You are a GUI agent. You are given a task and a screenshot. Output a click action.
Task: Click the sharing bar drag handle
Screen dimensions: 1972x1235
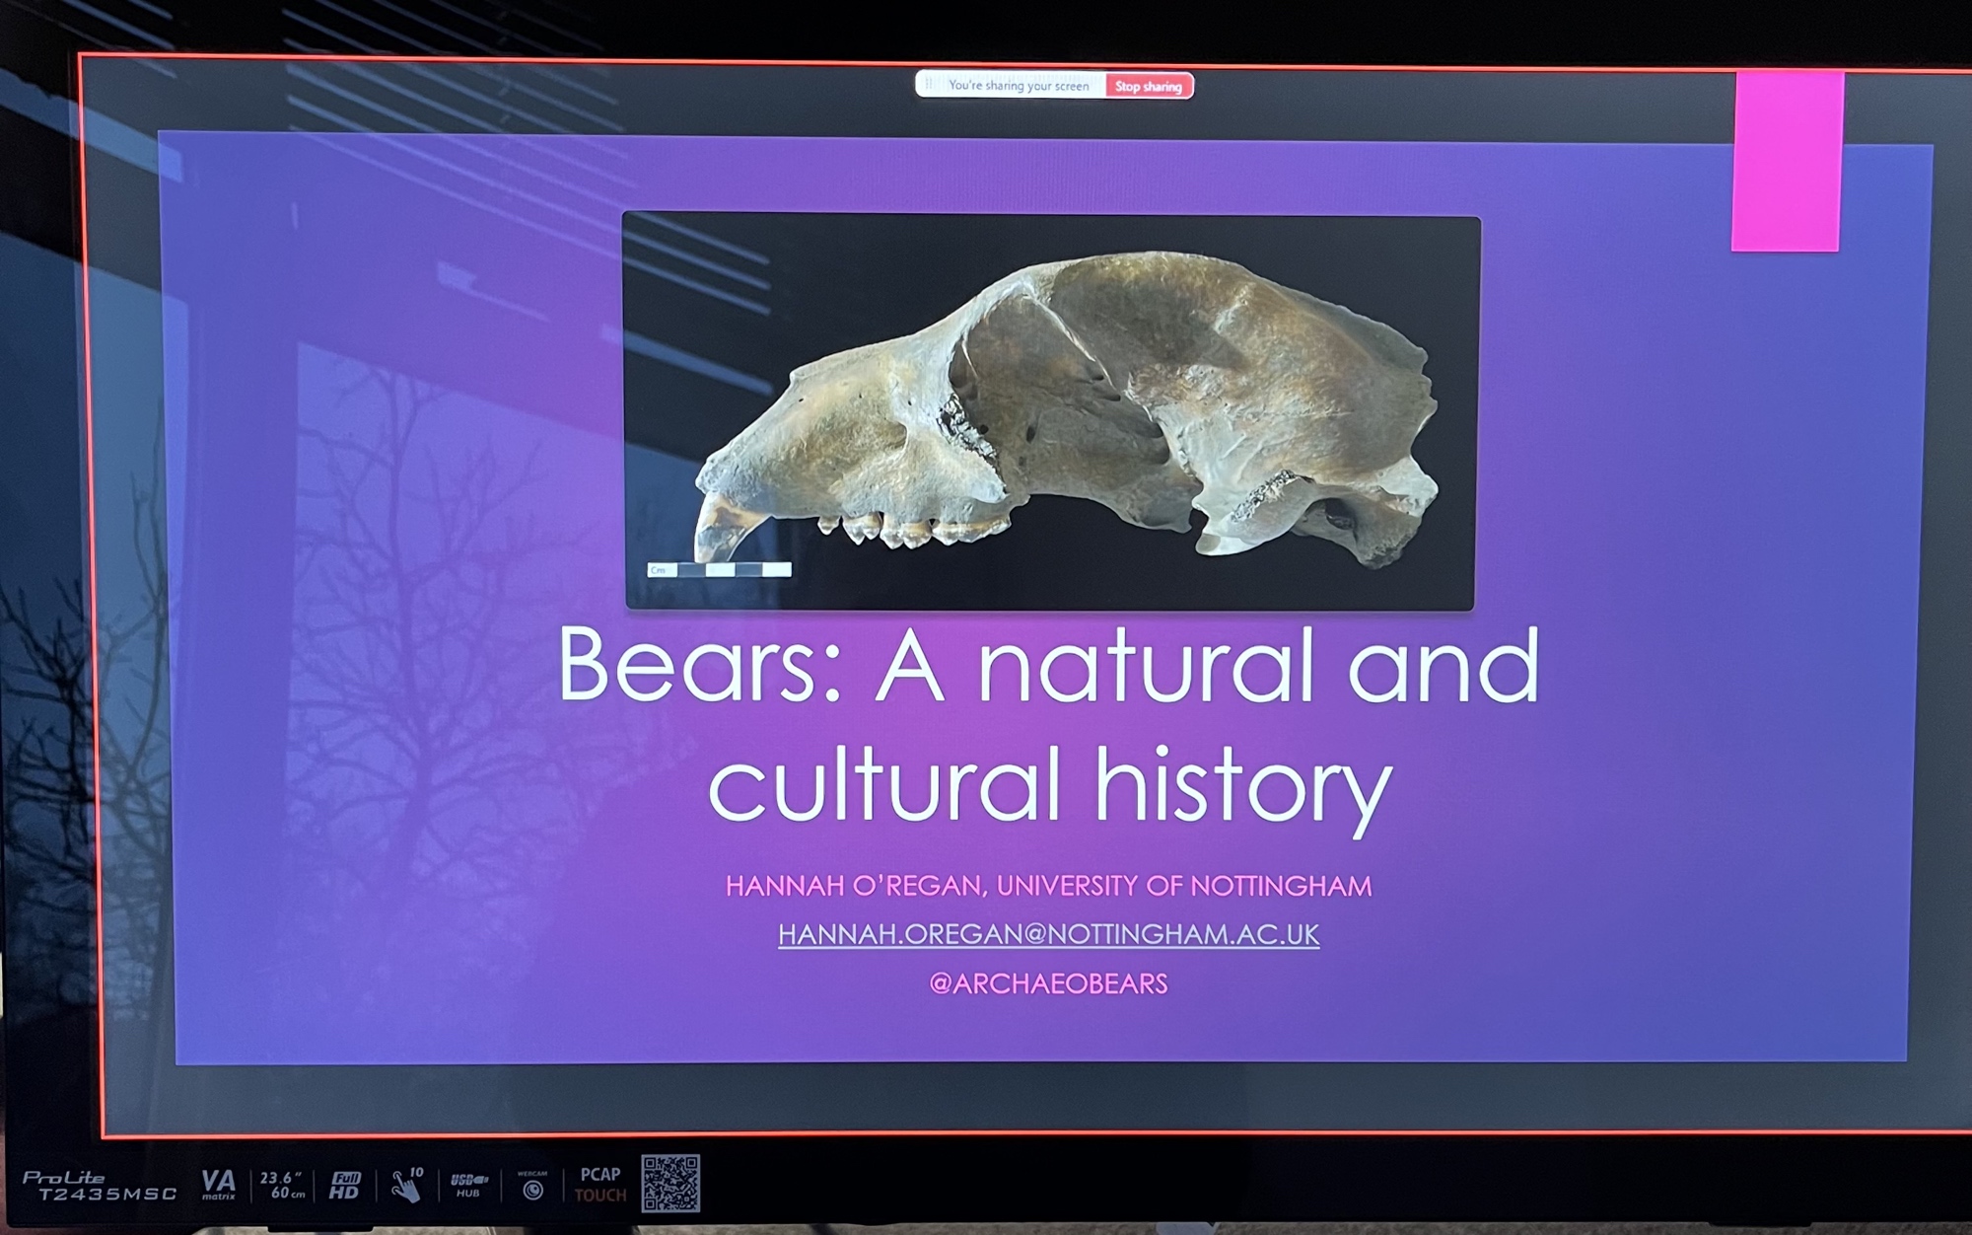click(x=929, y=86)
